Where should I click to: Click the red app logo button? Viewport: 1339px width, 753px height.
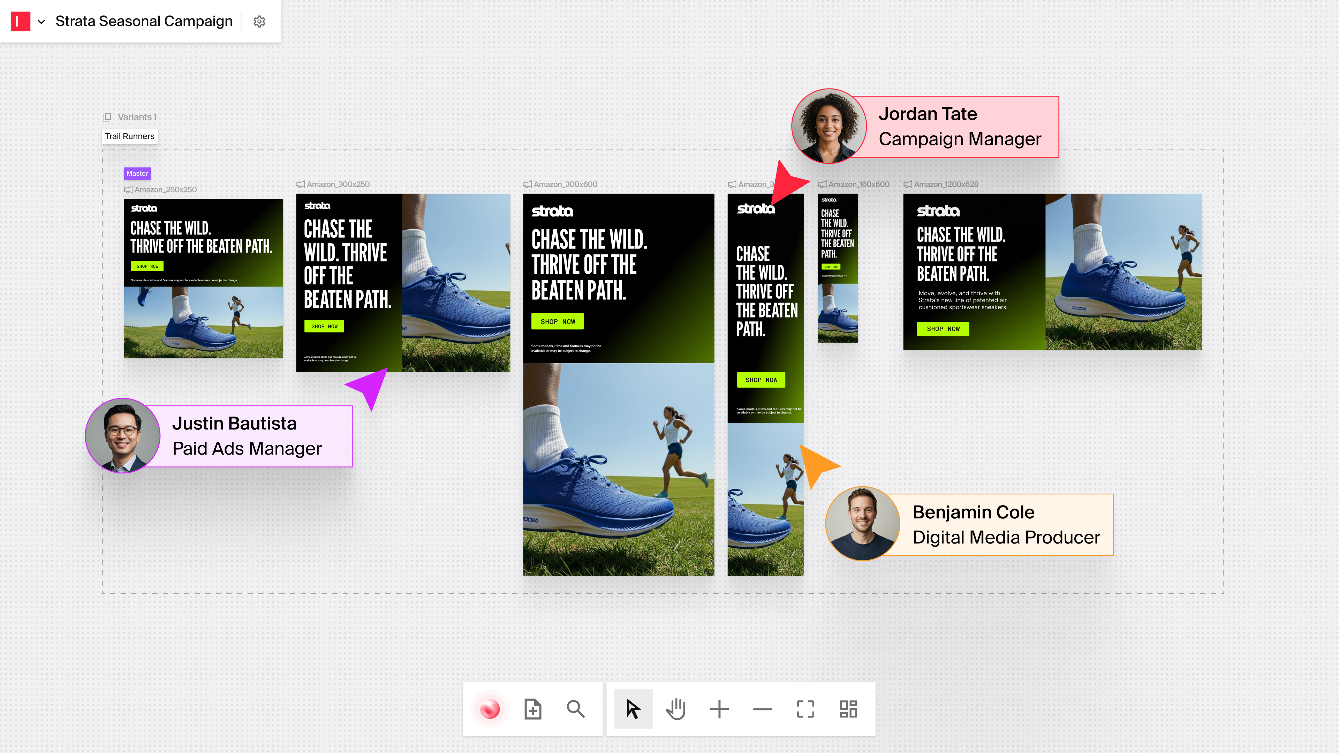pyautogui.click(x=20, y=21)
